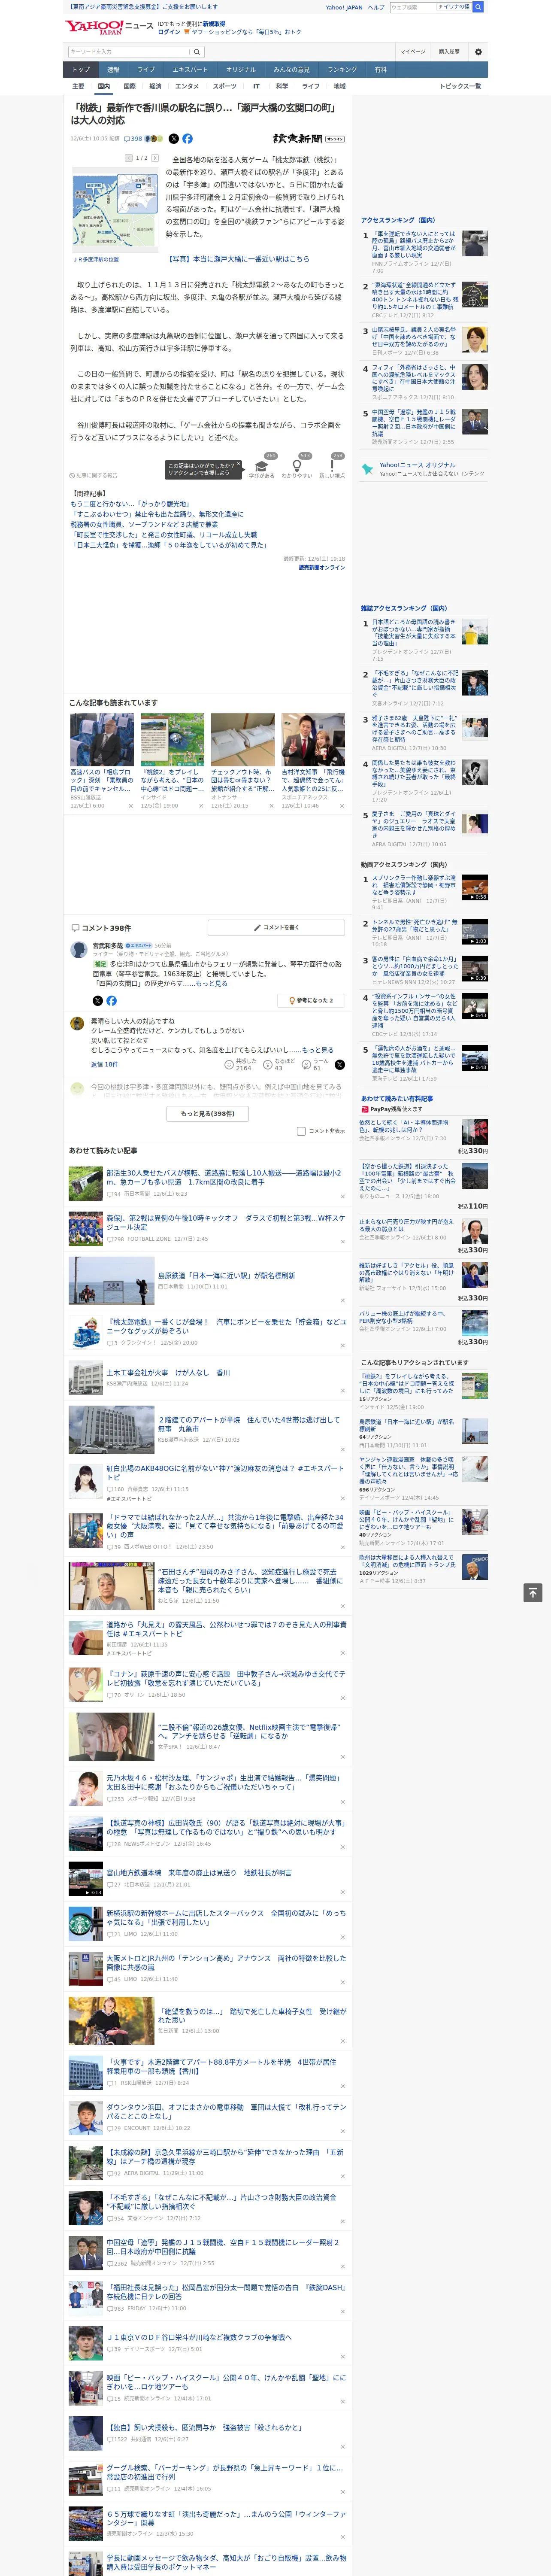Share the second comment on X
Image resolution: width=551 pixels, height=2576 pixels.
(x=340, y=1065)
